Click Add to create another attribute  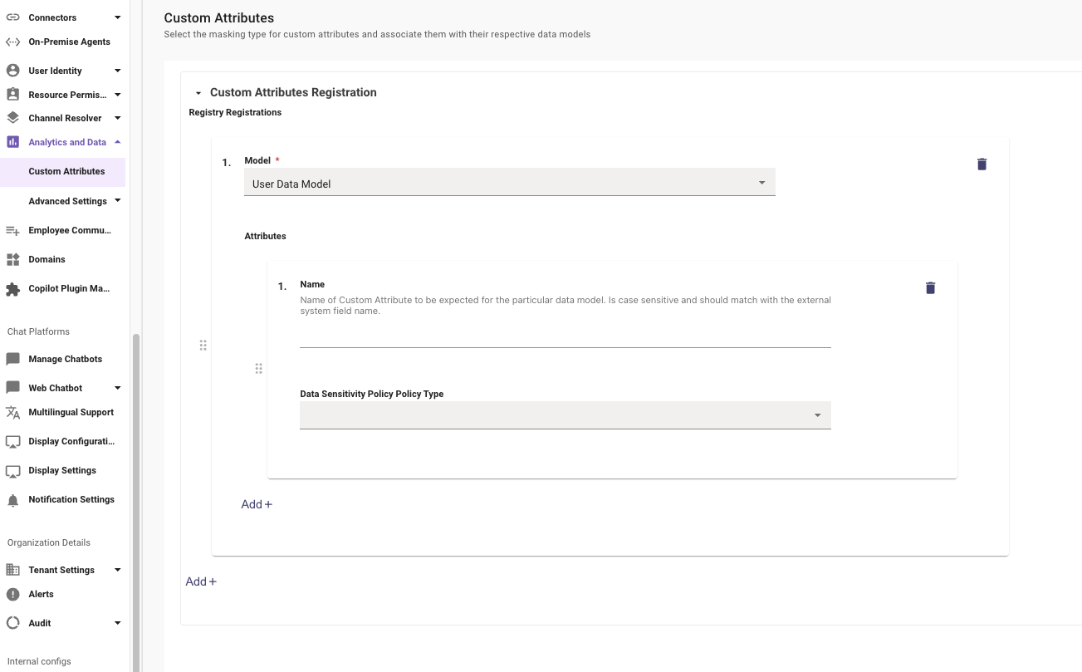(x=257, y=504)
